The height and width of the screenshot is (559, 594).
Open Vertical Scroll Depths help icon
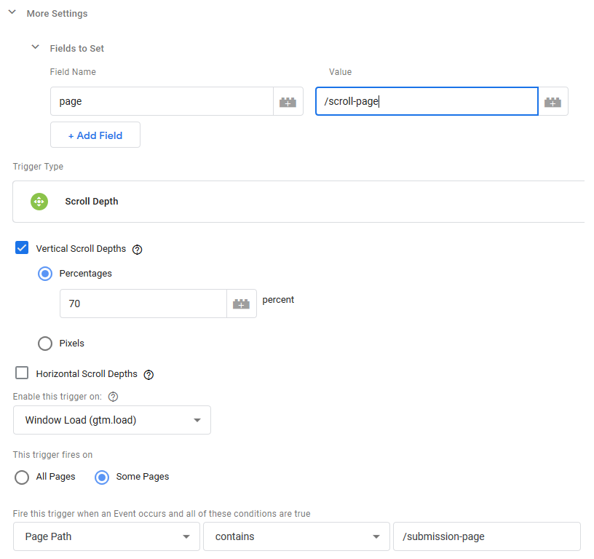[137, 249]
